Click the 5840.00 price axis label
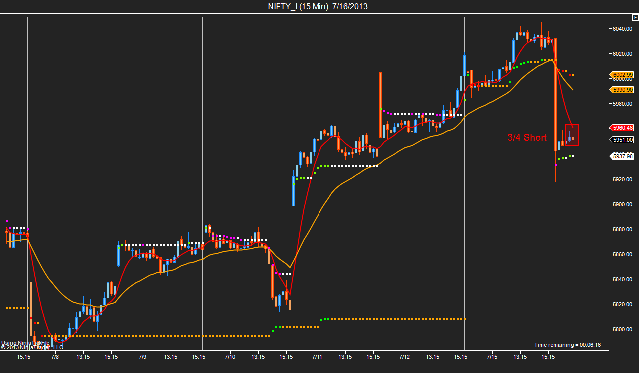The height and width of the screenshot is (373, 639). coord(623,279)
